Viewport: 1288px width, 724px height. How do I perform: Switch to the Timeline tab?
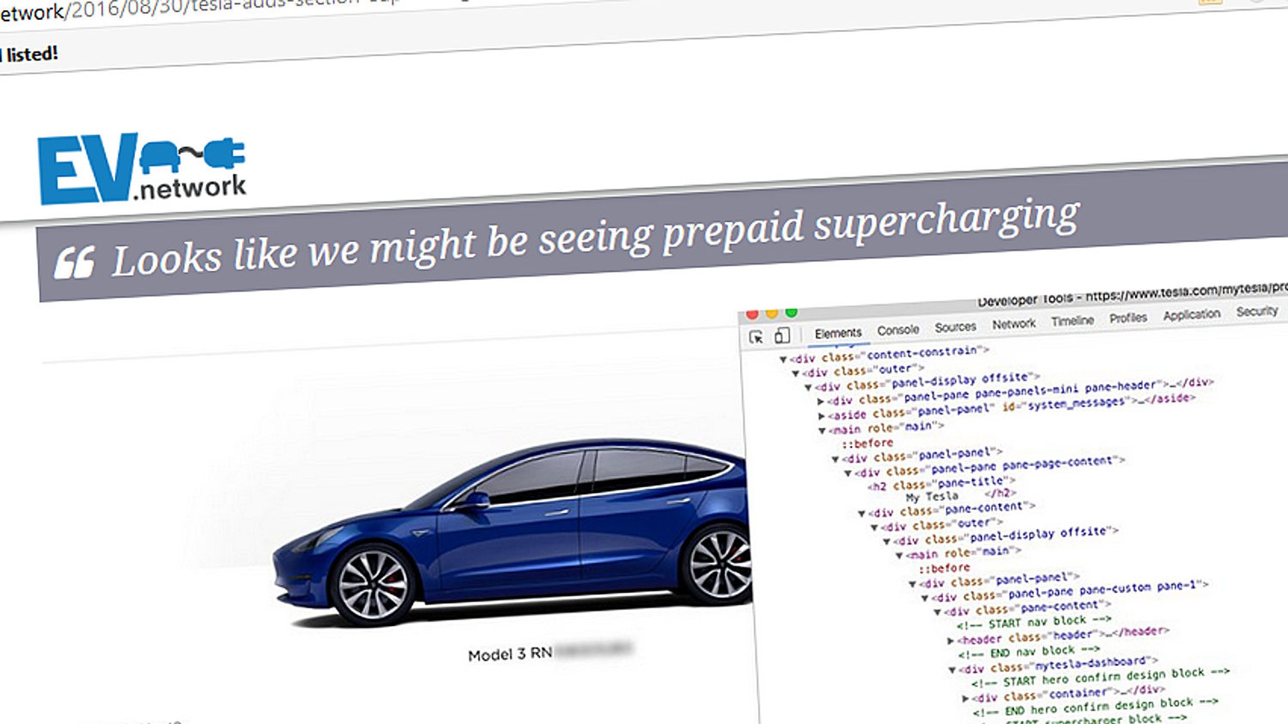pyautogui.click(x=1072, y=321)
